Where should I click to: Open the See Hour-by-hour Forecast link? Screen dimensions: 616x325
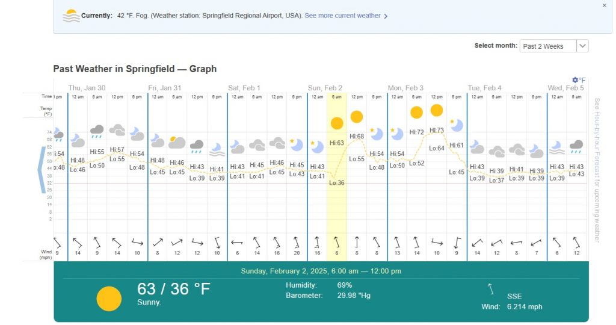pyautogui.click(x=597, y=170)
